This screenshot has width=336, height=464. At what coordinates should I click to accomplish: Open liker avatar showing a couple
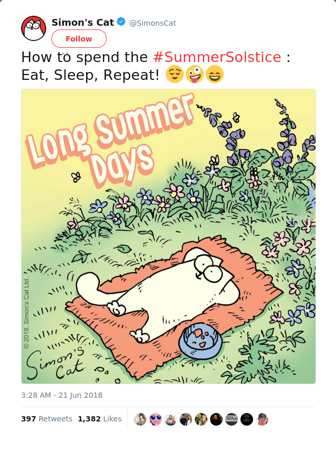point(186,419)
